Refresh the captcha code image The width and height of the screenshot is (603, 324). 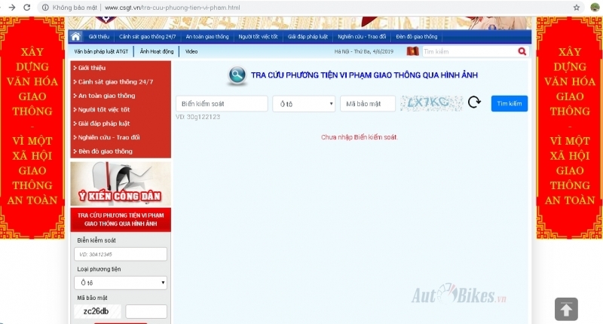[474, 102]
